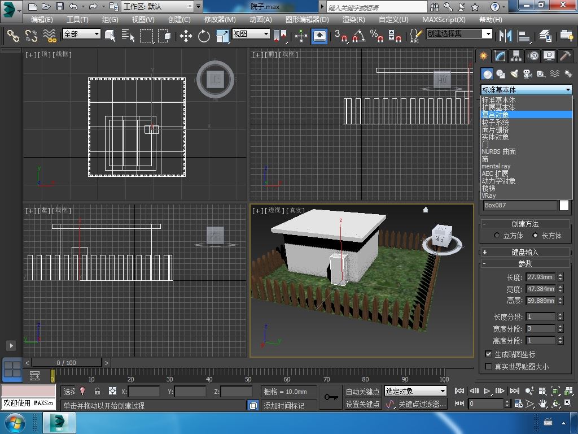
Task: Toggle the Percent Snap button
Action: pos(376,36)
